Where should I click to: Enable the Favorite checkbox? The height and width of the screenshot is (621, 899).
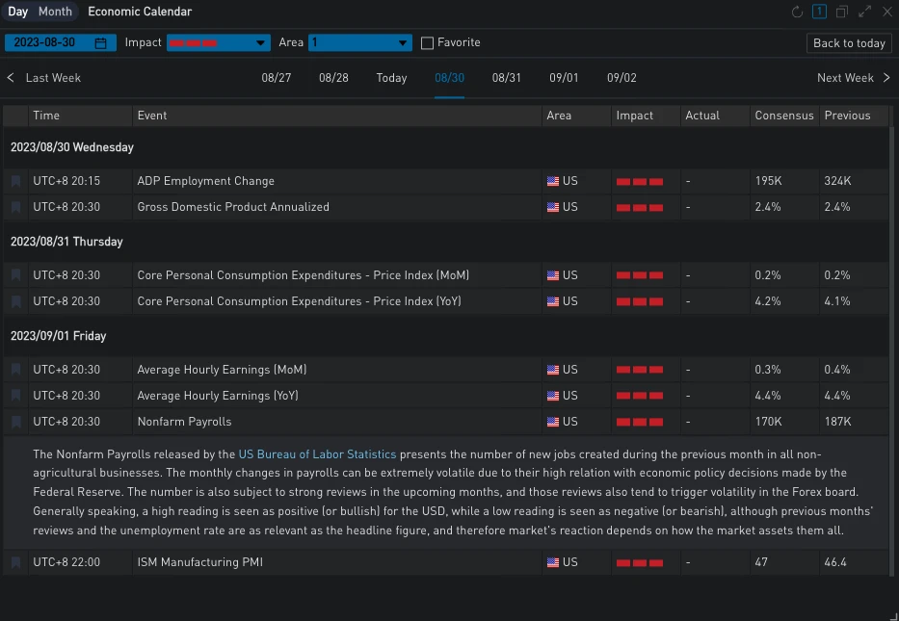click(428, 43)
